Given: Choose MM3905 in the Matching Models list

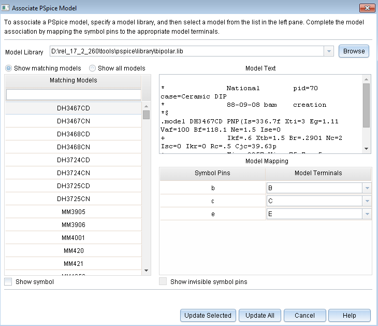Looking at the screenshot, I should coord(73,212).
